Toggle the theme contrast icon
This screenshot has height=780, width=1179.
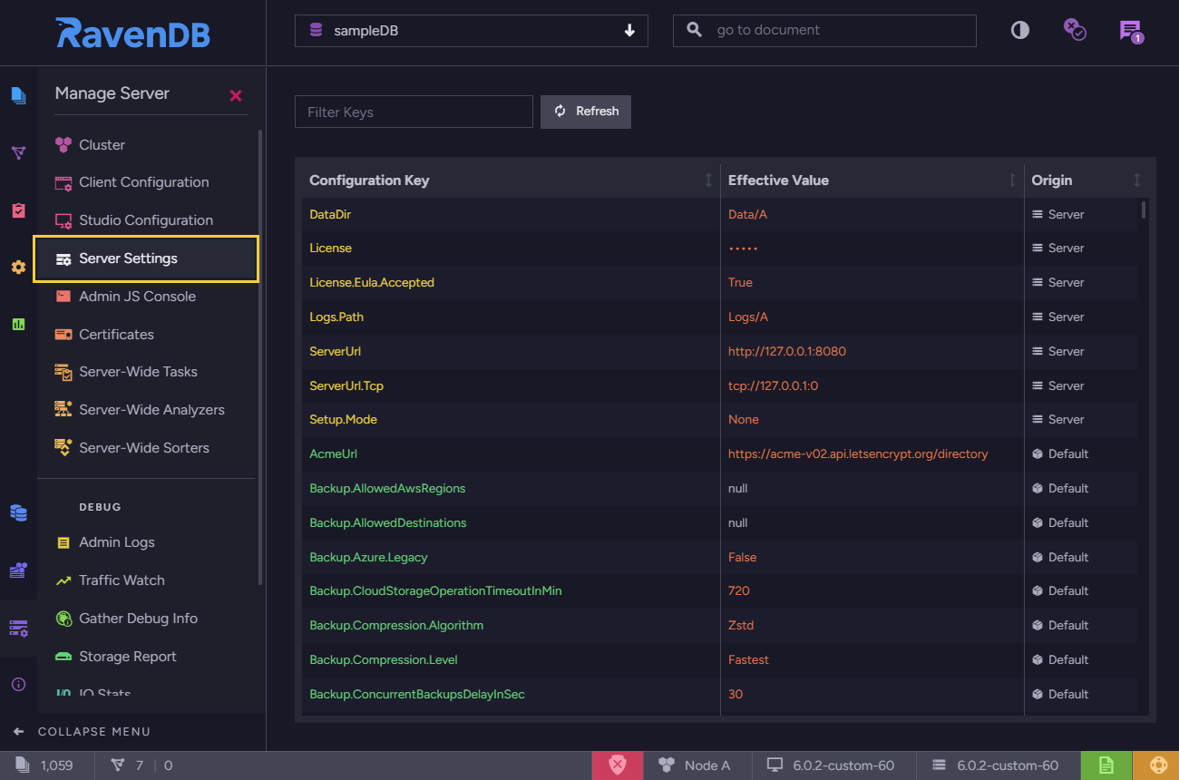click(x=1020, y=30)
